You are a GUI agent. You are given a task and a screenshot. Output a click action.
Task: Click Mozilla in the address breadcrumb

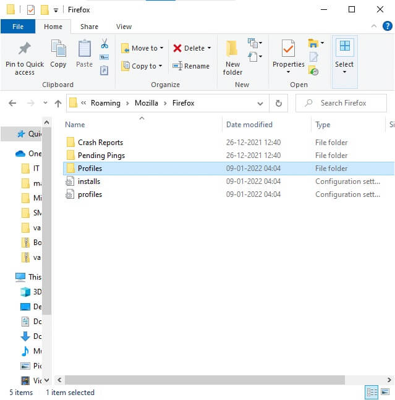[147, 103]
